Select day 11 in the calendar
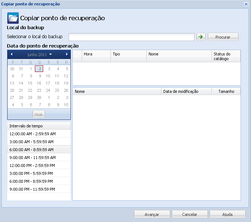251x222 pixels. (x=57, y=76)
